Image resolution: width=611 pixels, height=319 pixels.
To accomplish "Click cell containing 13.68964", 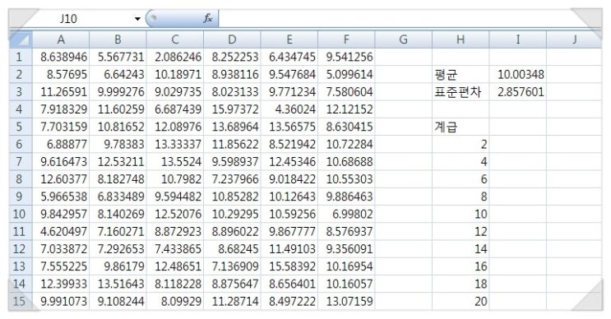I will 232,127.
